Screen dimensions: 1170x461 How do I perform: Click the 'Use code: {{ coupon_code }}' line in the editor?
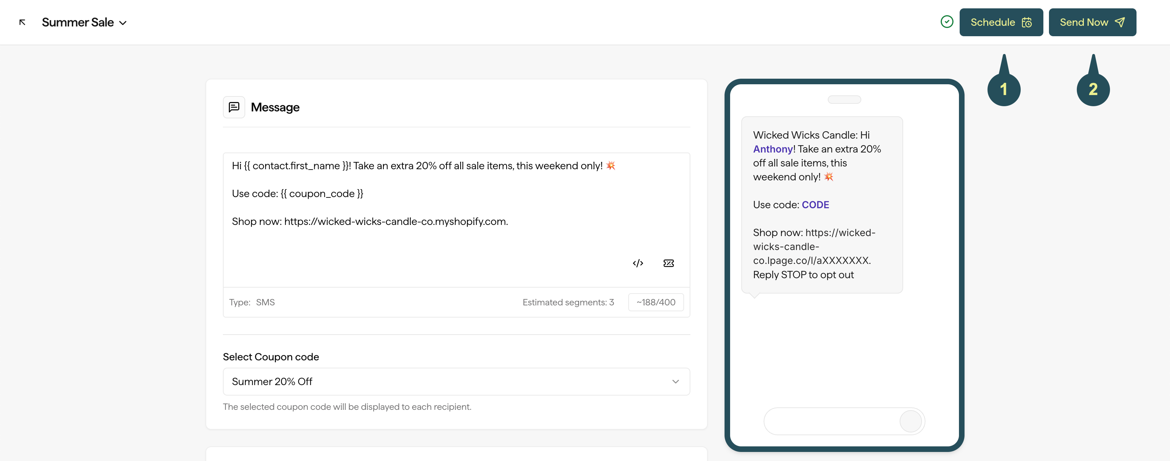click(297, 194)
